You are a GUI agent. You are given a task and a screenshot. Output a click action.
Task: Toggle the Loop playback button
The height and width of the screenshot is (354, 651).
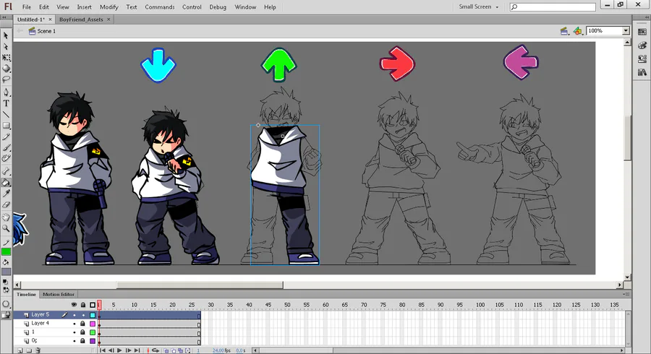[x=156, y=350]
